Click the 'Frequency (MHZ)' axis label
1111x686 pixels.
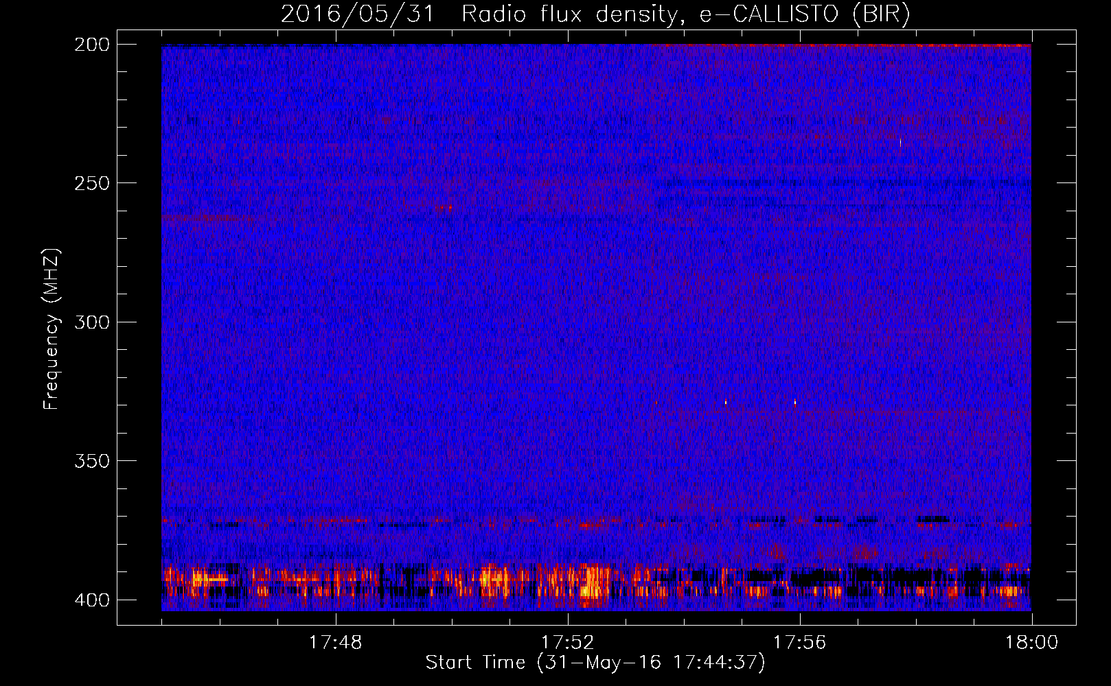[51, 329]
